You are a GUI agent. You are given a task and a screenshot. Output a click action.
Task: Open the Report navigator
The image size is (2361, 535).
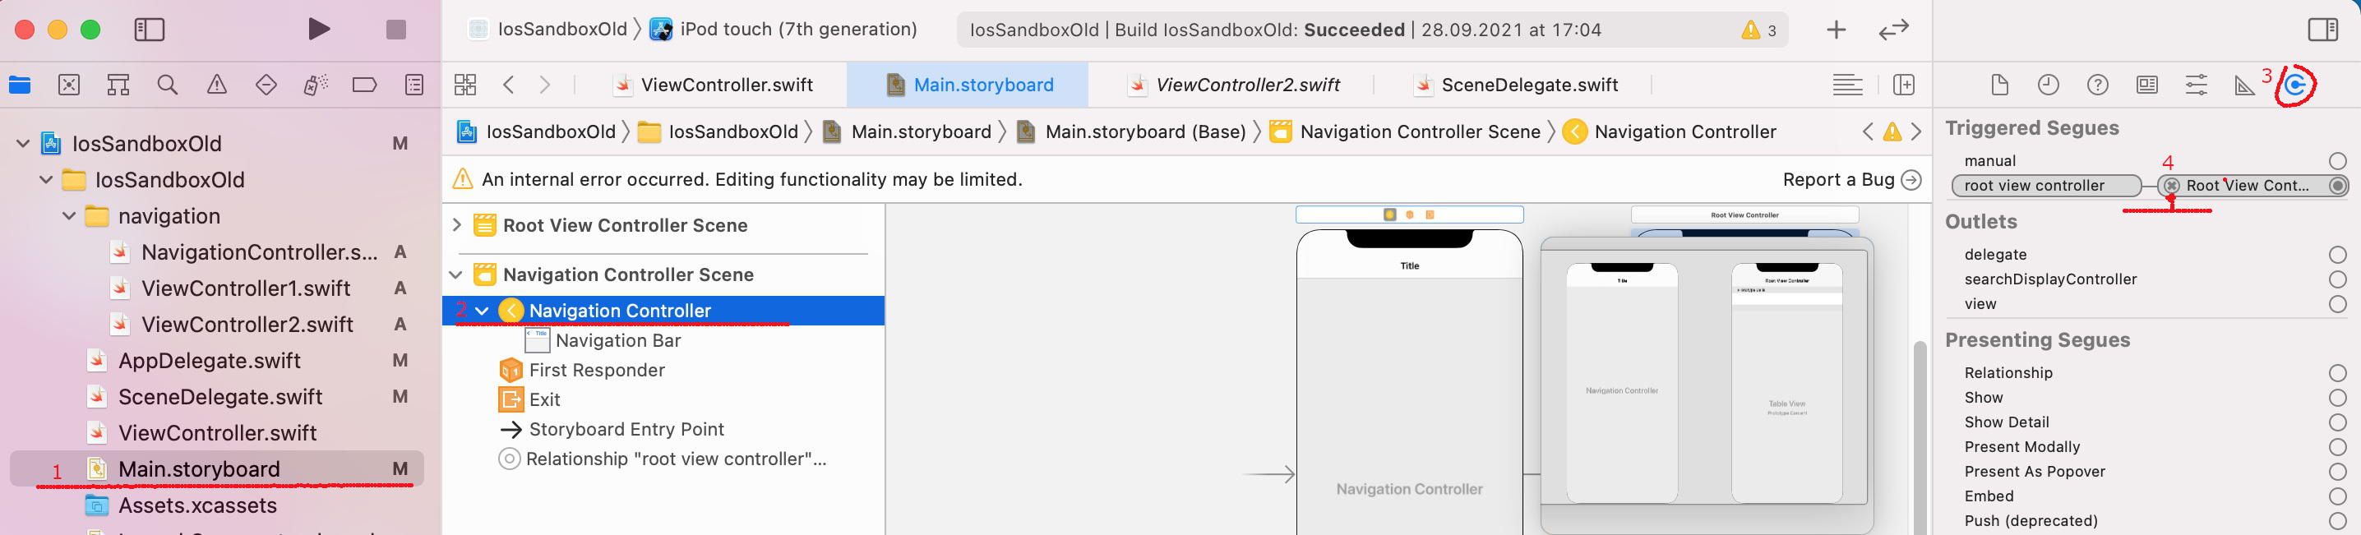pyautogui.click(x=414, y=85)
